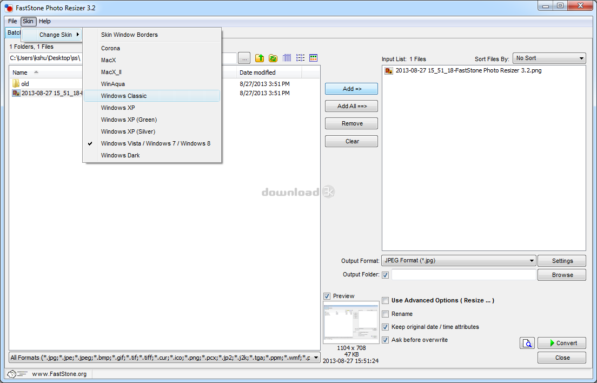597x383 pixels.
Task: Open the www.FastStone.org link
Action: click(59, 374)
